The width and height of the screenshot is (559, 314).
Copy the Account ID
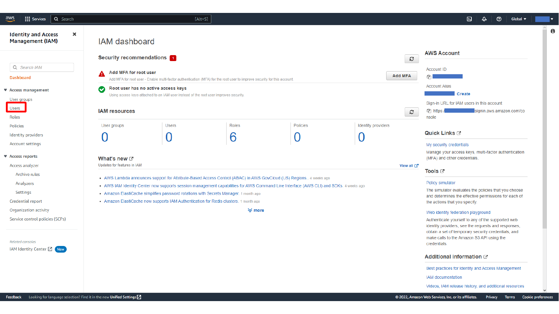[429, 77]
